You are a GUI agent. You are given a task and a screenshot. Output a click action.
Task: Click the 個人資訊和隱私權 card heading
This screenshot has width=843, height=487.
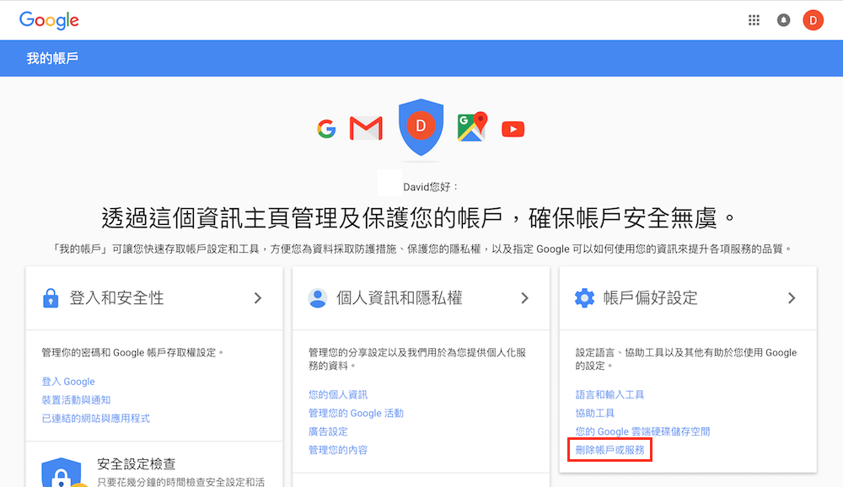399,297
